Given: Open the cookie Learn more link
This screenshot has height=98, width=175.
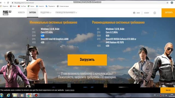Looking at the screenshot, I should [x=70, y=90].
